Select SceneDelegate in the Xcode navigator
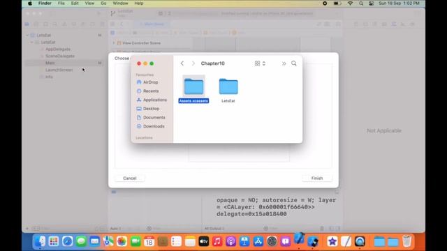Image resolution: width=447 pixels, height=251 pixels. [x=60, y=56]
